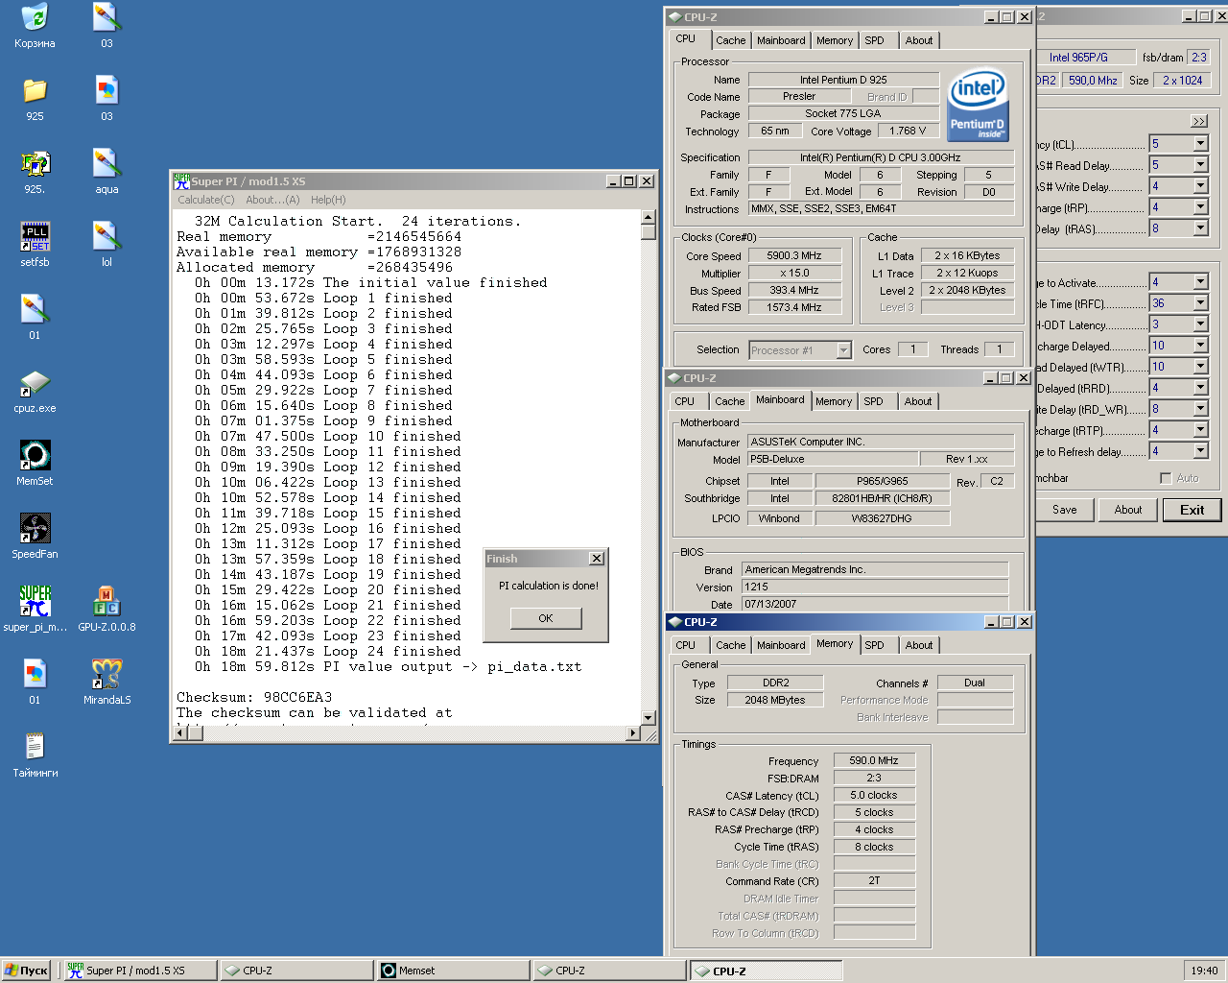1228x983 pixels.
Task: Open the RAS# Write Delay dropdown
Action: point(1200,186)
